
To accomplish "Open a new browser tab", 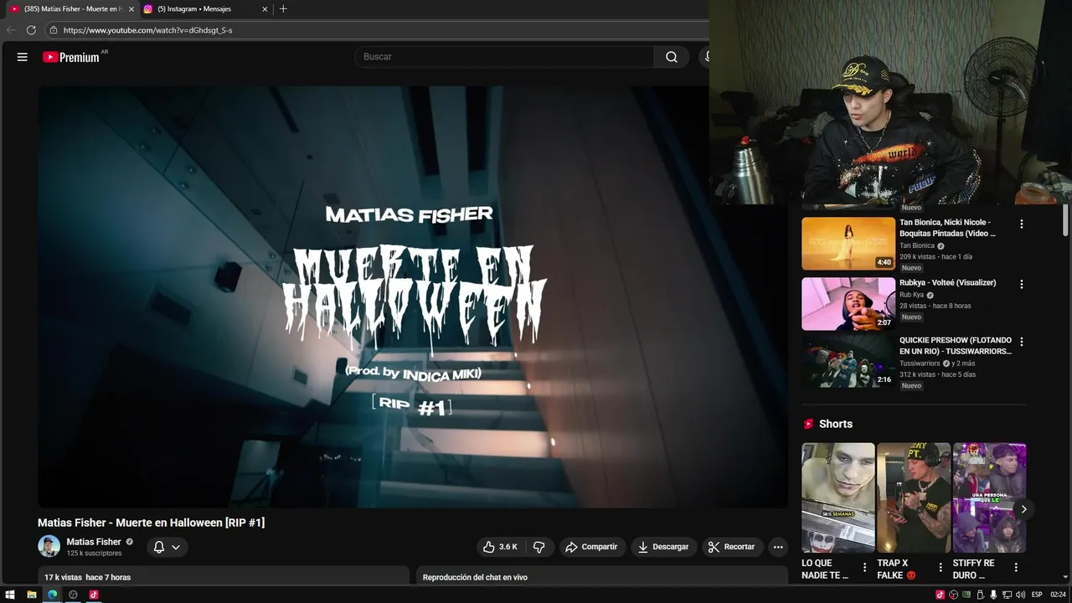I will (283, 9).
